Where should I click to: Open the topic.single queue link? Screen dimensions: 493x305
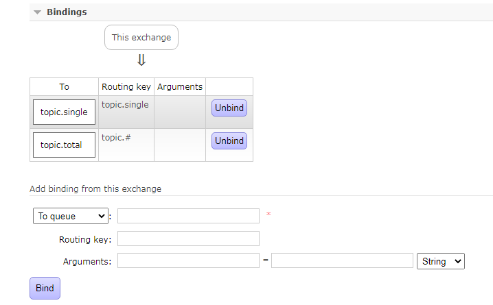coord(64,112)
